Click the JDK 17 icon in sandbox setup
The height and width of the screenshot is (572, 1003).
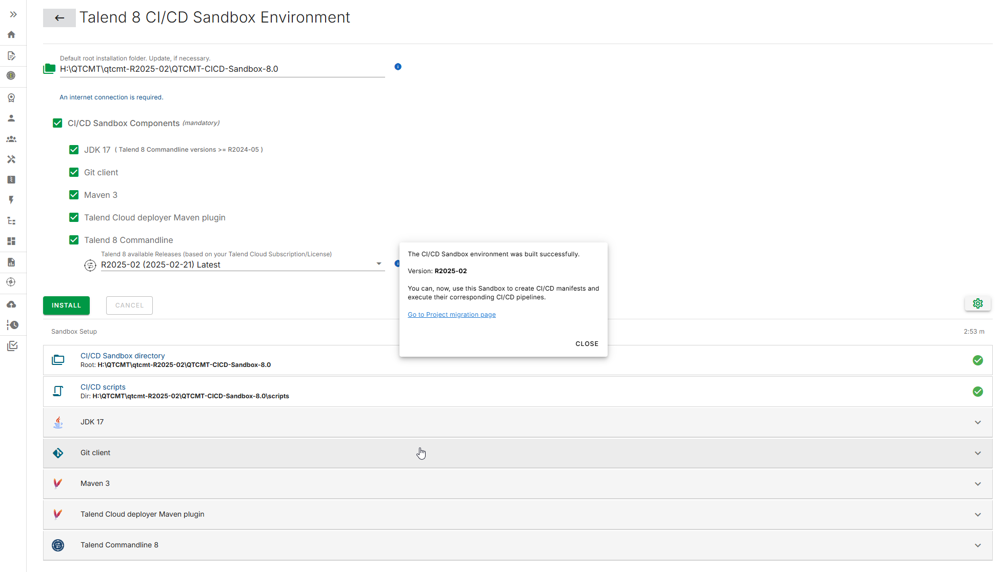coord(58,422)
